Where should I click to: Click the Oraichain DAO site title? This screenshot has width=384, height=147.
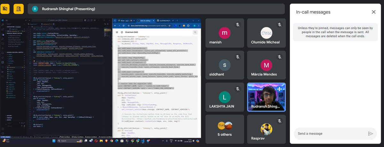pyautogui.click(x=132, y=32)
